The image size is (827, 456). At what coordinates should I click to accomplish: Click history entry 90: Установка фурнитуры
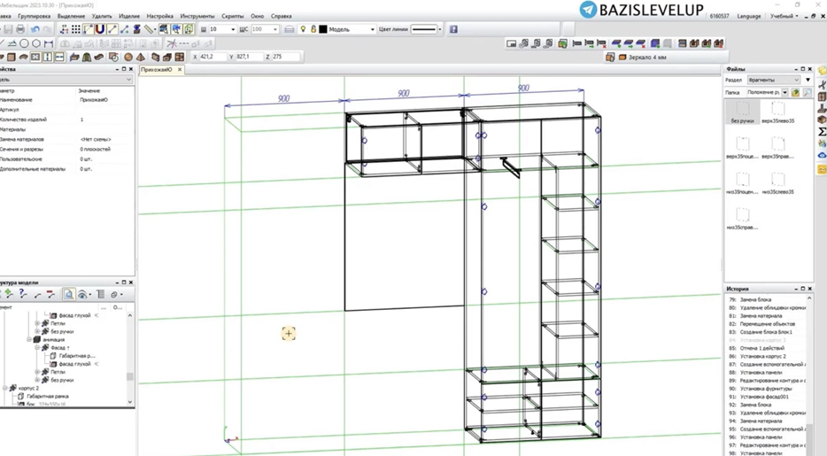[761, 389]
